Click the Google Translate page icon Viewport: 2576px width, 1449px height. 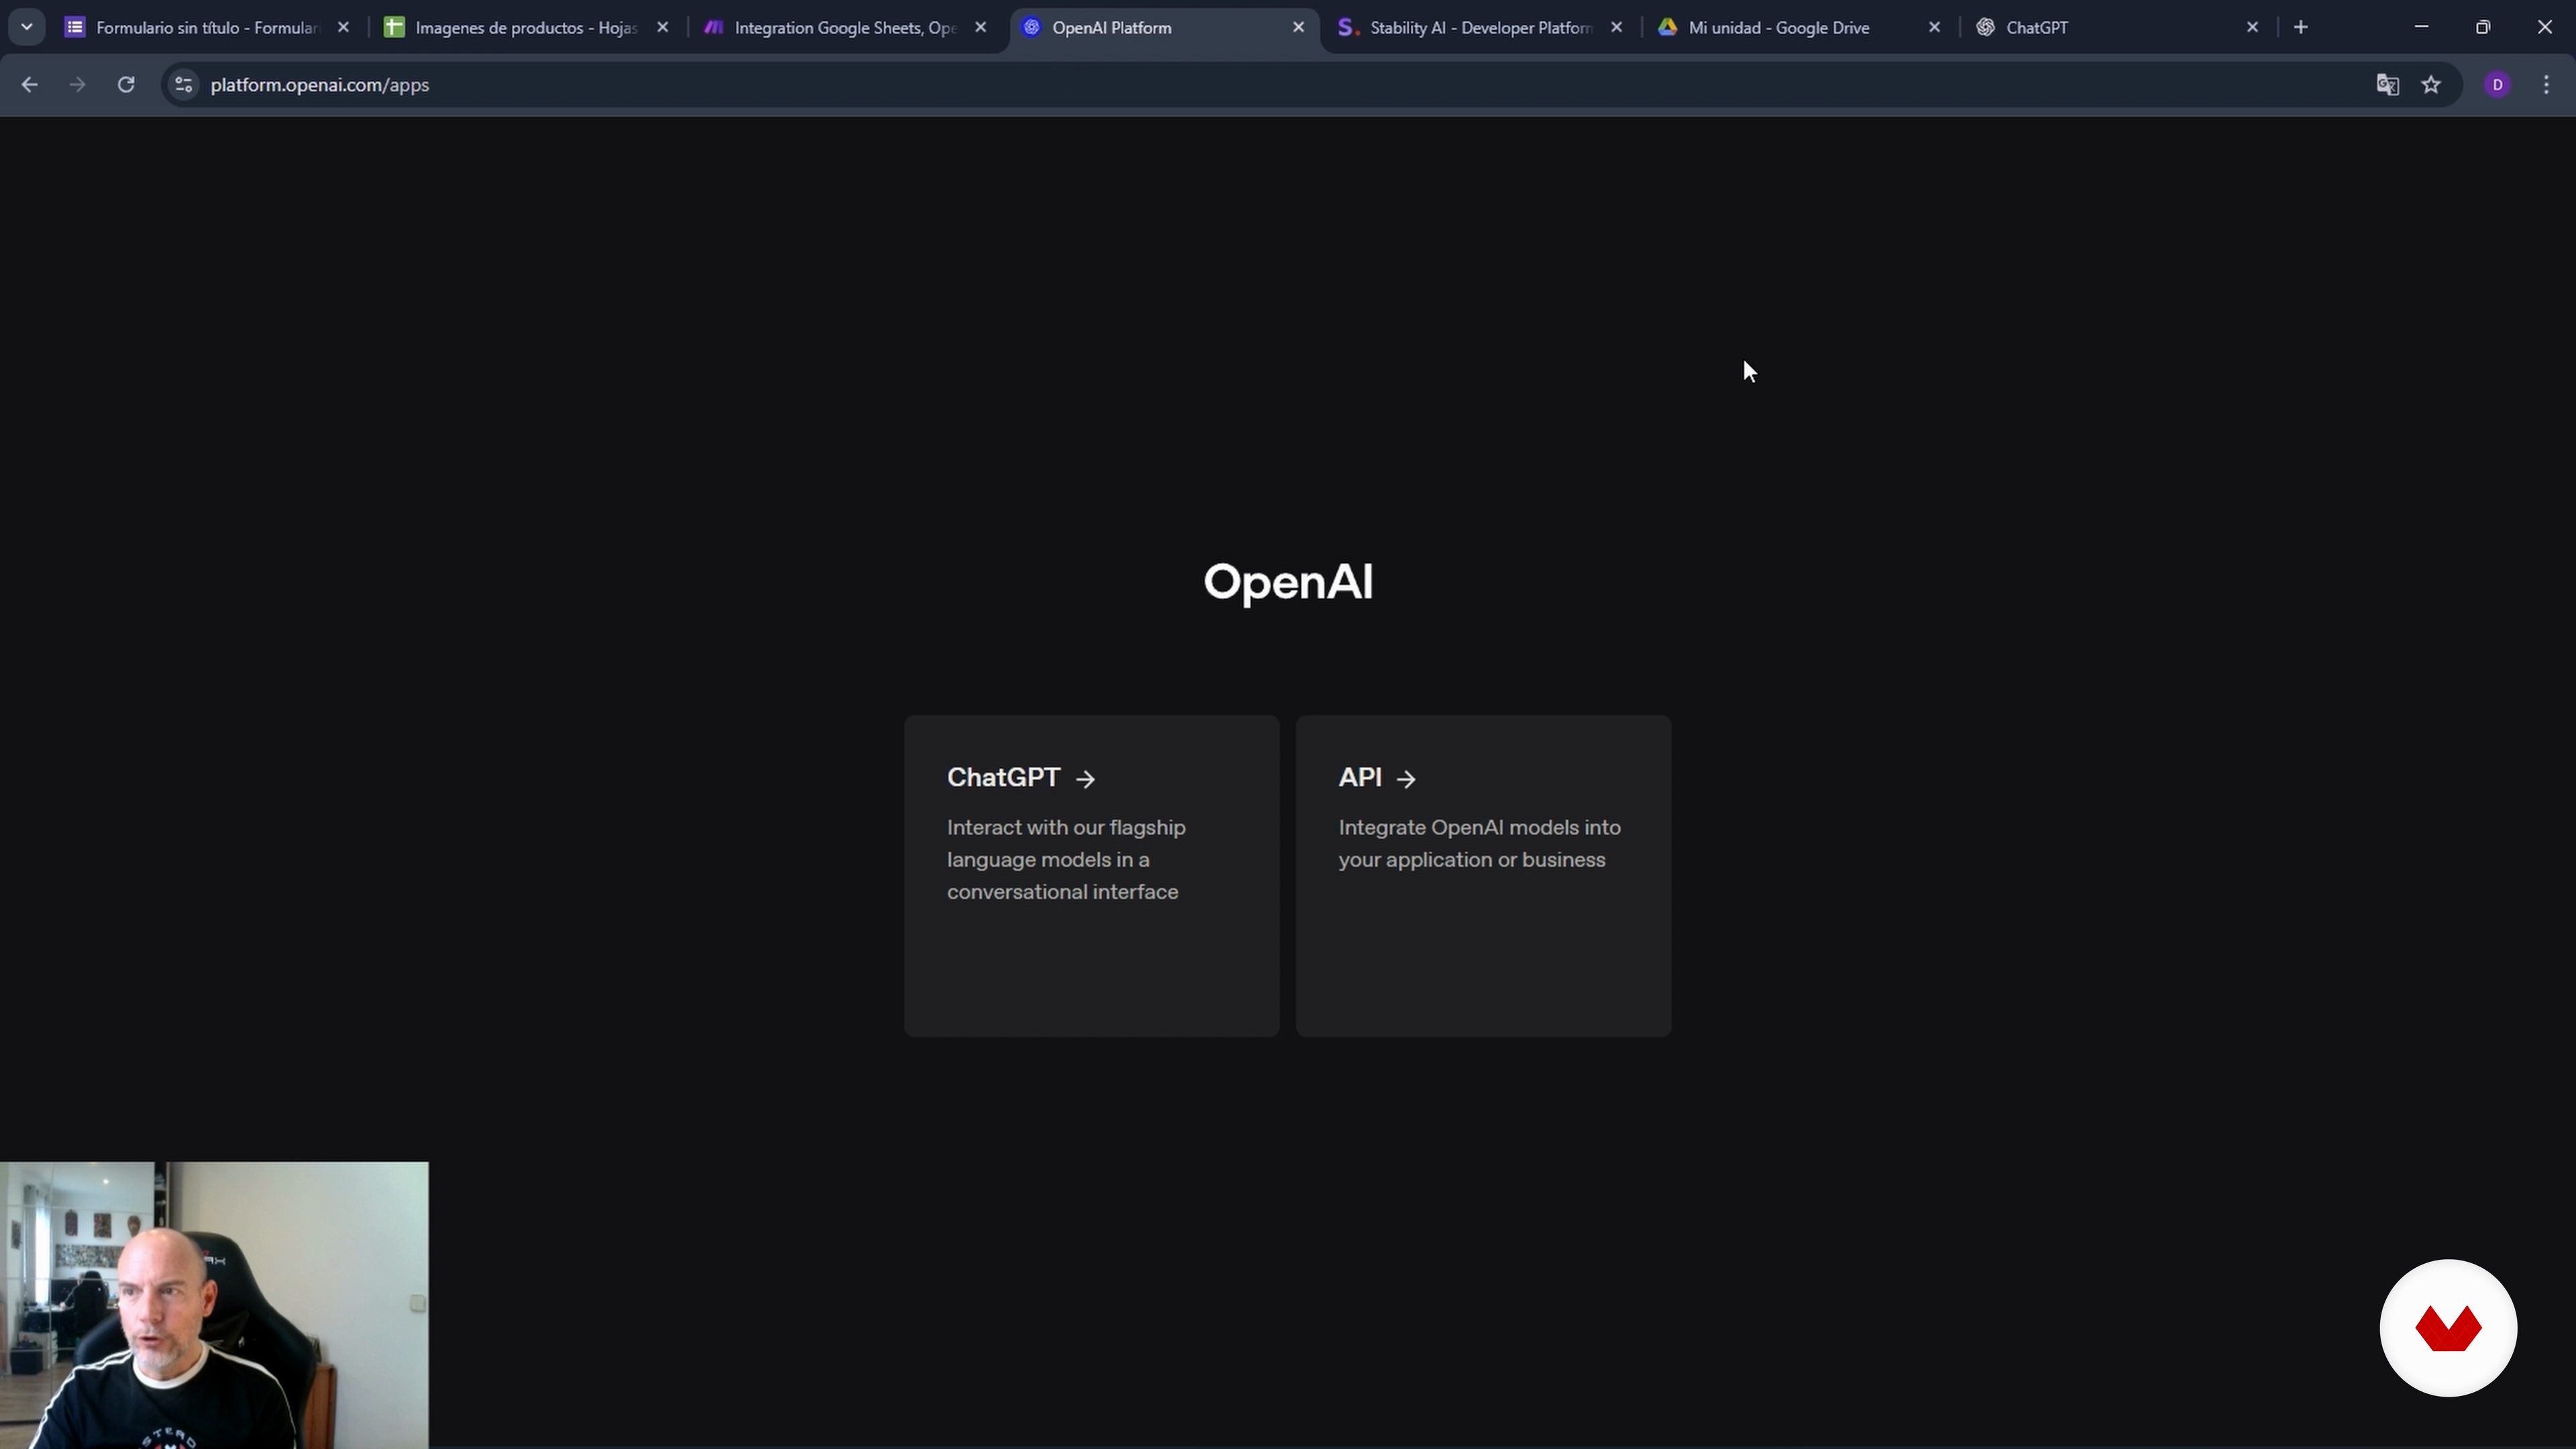2387,85
